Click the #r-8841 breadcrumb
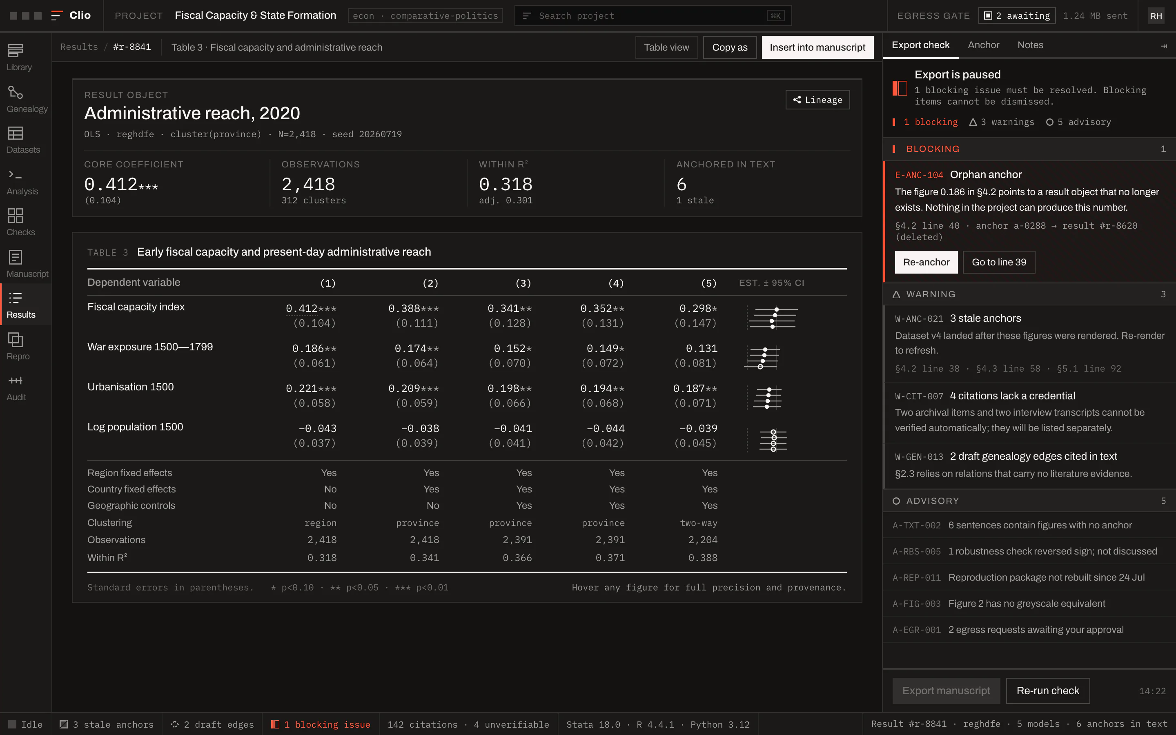Image resolution: width=1176 pixels, height=735 pixels. (132, 47)
